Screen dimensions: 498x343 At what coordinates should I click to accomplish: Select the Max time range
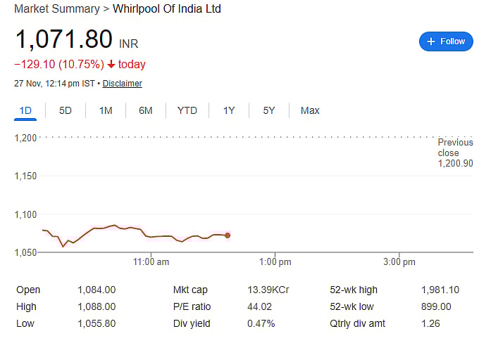click(310, 110)
